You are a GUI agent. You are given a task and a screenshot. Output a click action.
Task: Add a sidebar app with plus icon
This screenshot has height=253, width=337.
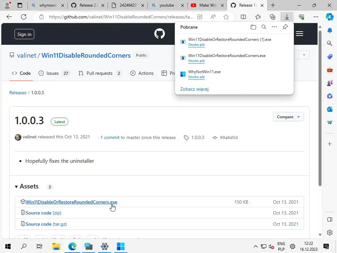pos(329,144)
